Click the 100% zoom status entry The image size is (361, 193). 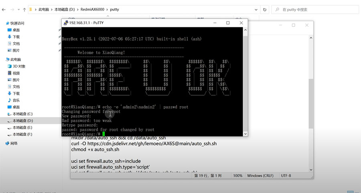point(237,176)
